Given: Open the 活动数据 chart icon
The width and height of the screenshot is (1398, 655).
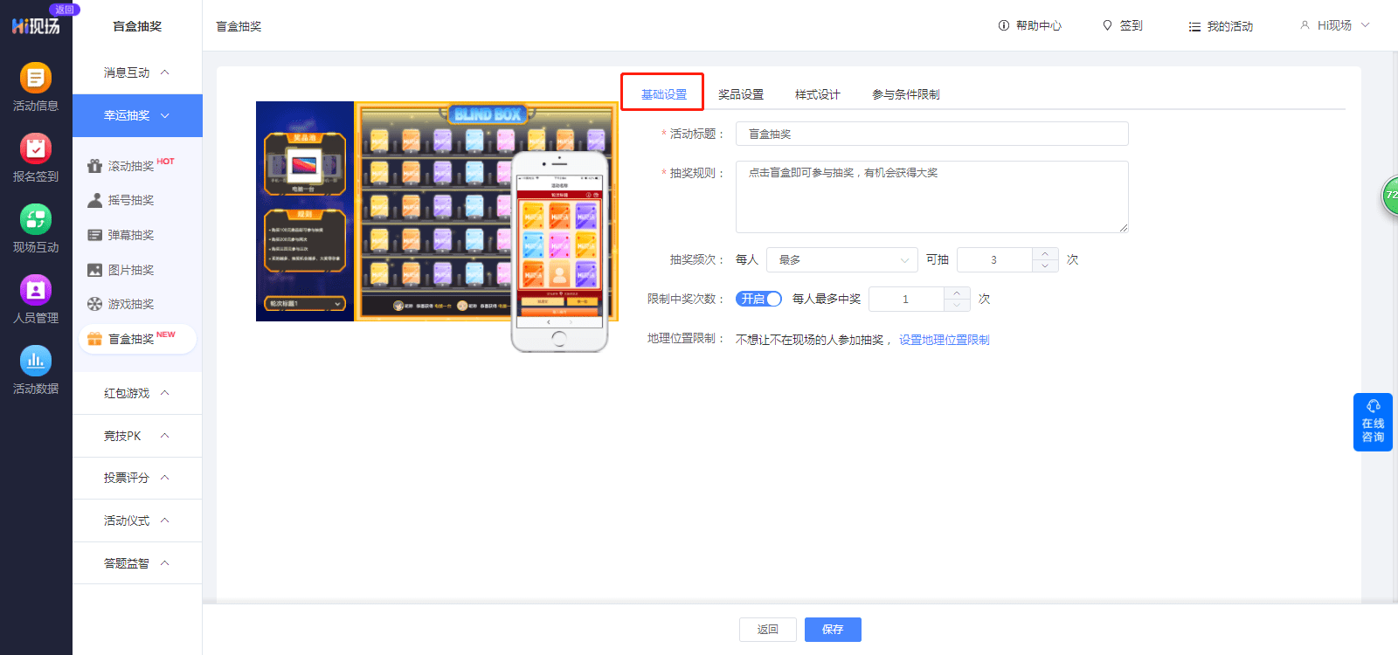Looking at the screenshot, I should coord(36,361).
